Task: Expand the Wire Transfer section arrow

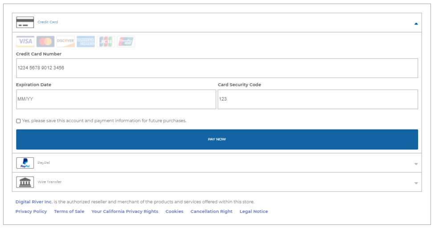Action: pos(416,183)
